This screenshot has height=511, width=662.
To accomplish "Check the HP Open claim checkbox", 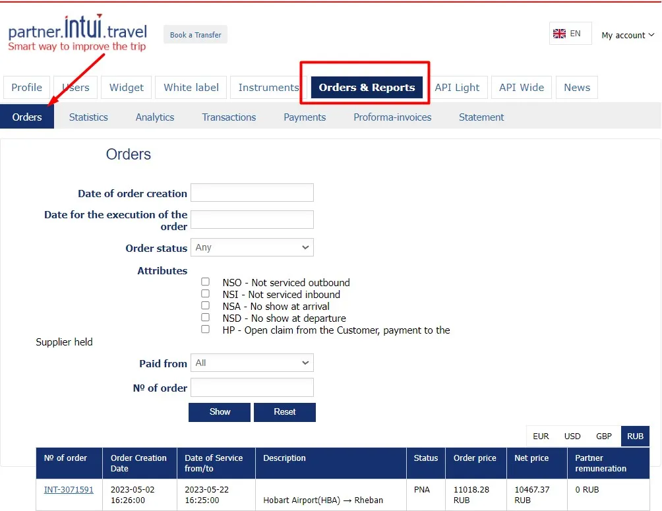I will pos(206,329).
